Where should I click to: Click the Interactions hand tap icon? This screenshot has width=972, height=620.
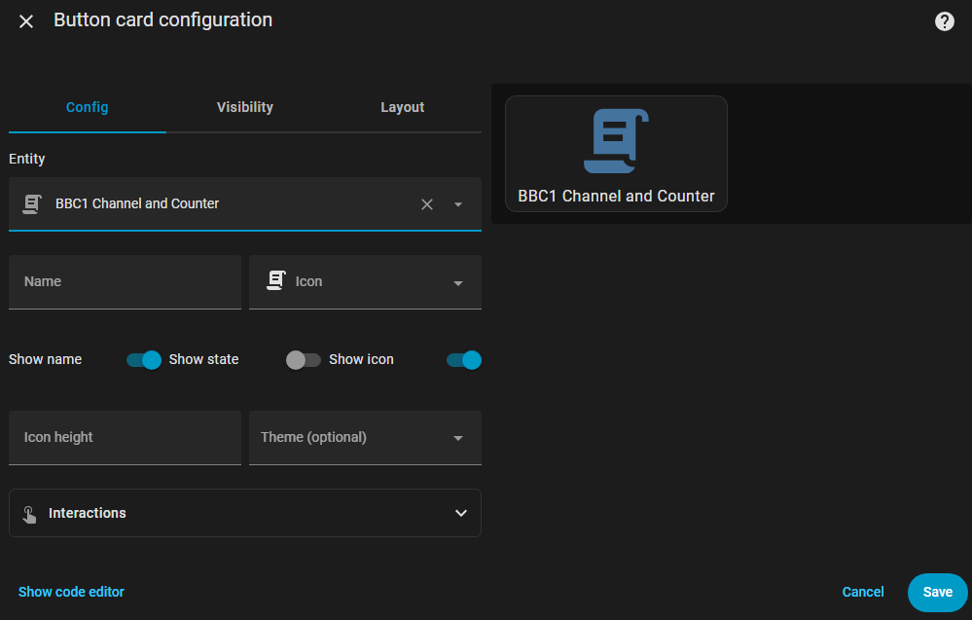[x=29, y=514]
